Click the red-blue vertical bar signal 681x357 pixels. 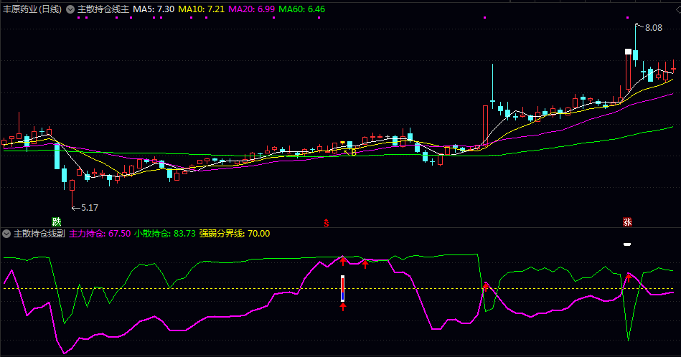343,287
